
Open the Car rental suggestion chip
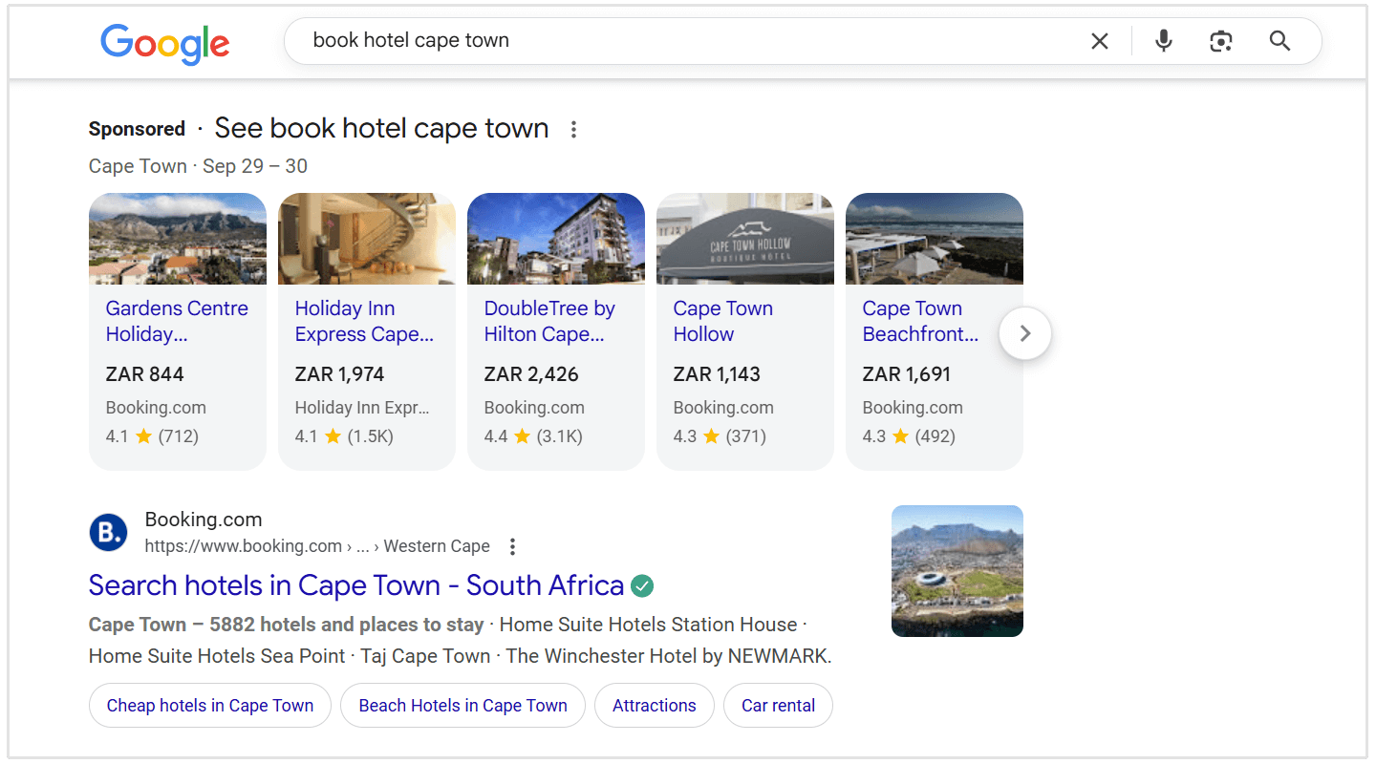(x=778, y=705)
